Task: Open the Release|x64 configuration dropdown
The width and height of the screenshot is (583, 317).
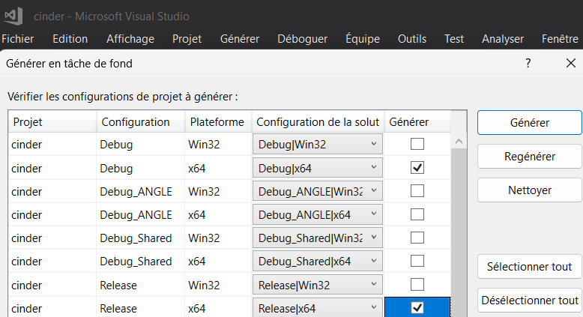Action: click(318, 308)
